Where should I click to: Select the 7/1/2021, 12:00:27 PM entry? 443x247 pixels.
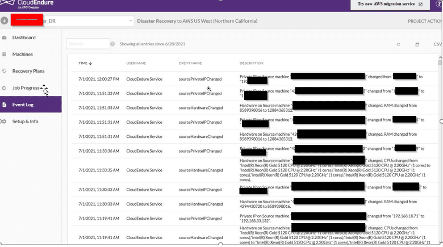click(x=254, y=79)
